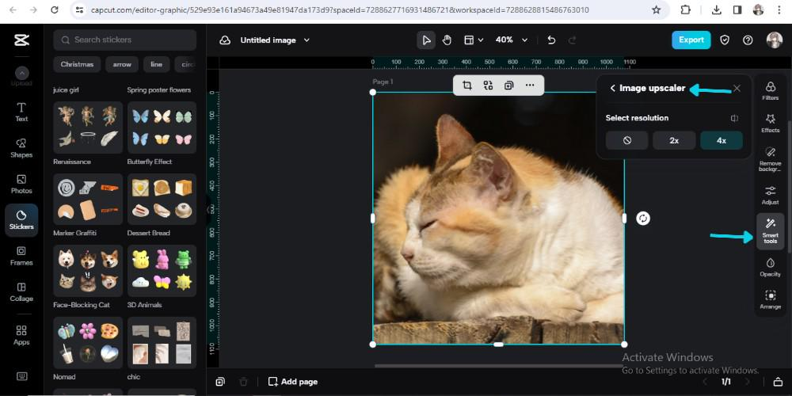
Task: Open the Text tool in sidebar
Action: click(x=21, y=112)
